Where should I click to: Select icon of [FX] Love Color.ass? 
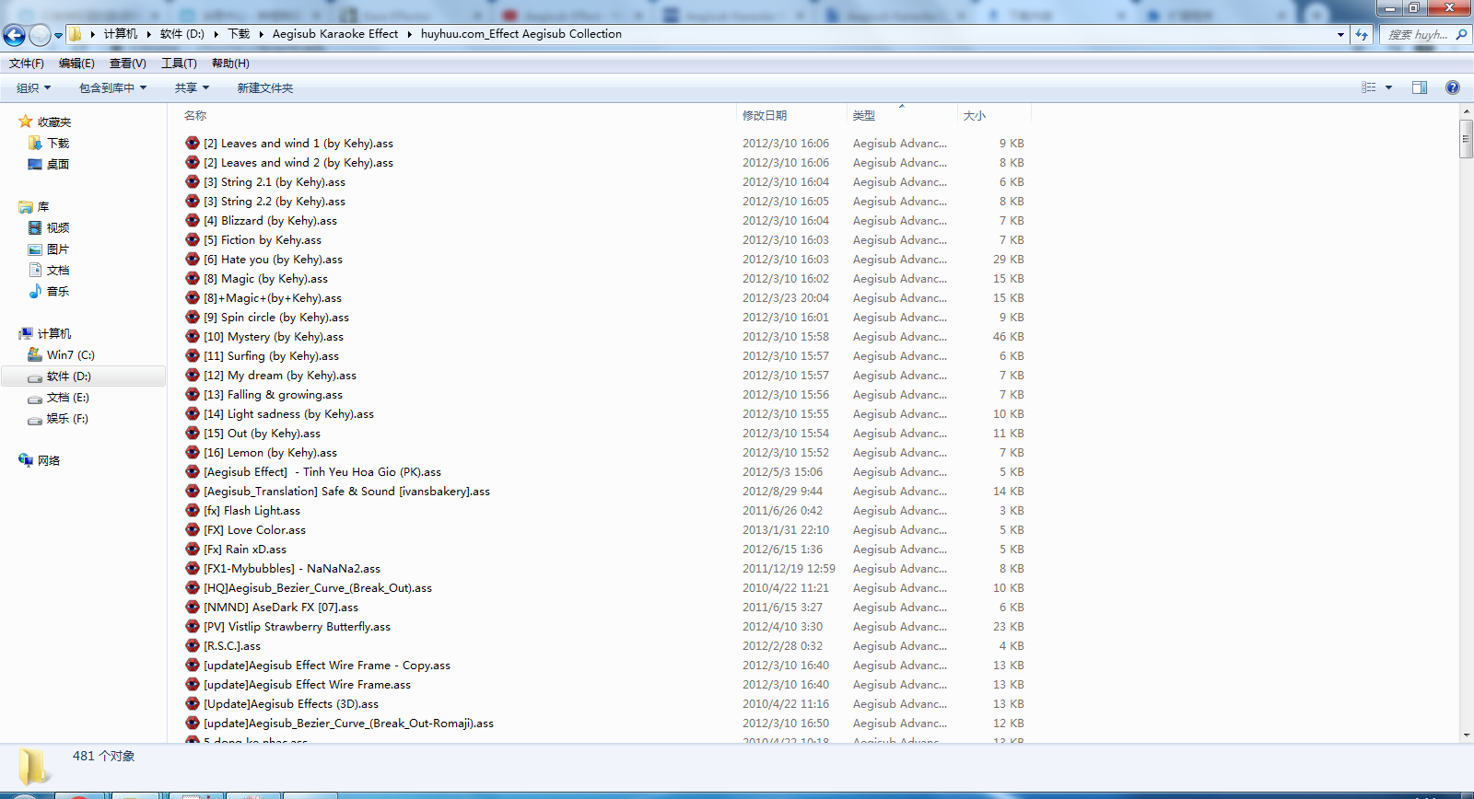pos(193,530)
